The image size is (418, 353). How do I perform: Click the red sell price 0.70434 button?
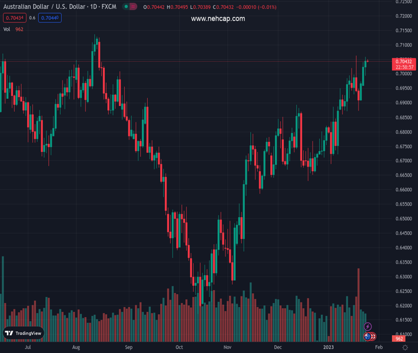pyautogui.click(x=14, y=18)
